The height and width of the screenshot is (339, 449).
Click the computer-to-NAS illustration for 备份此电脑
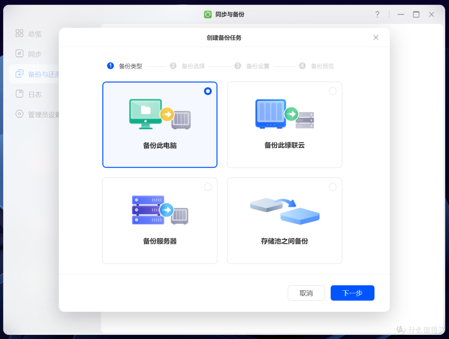pyautogui.click(x=160, y=114)
